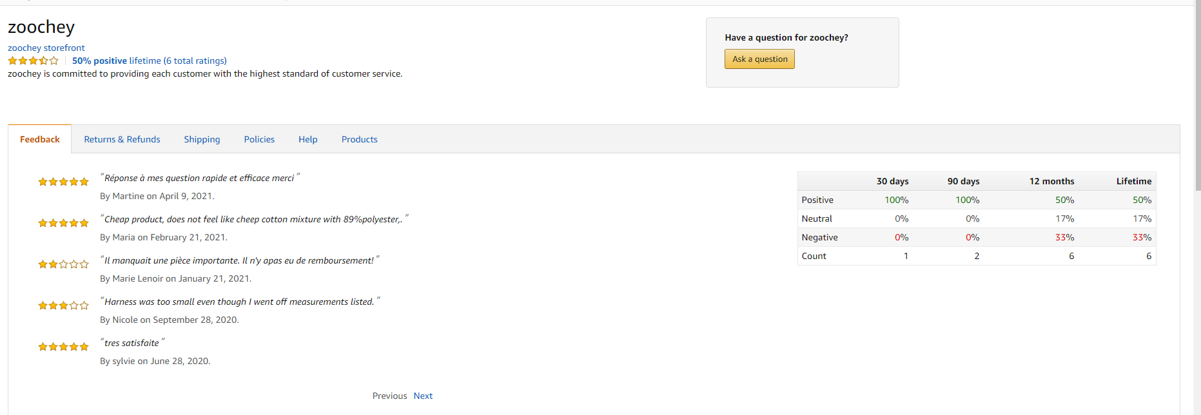Click the five-star rating on Maria's review
This screenshot has height=415, width=1201.
tap(63, 223)
